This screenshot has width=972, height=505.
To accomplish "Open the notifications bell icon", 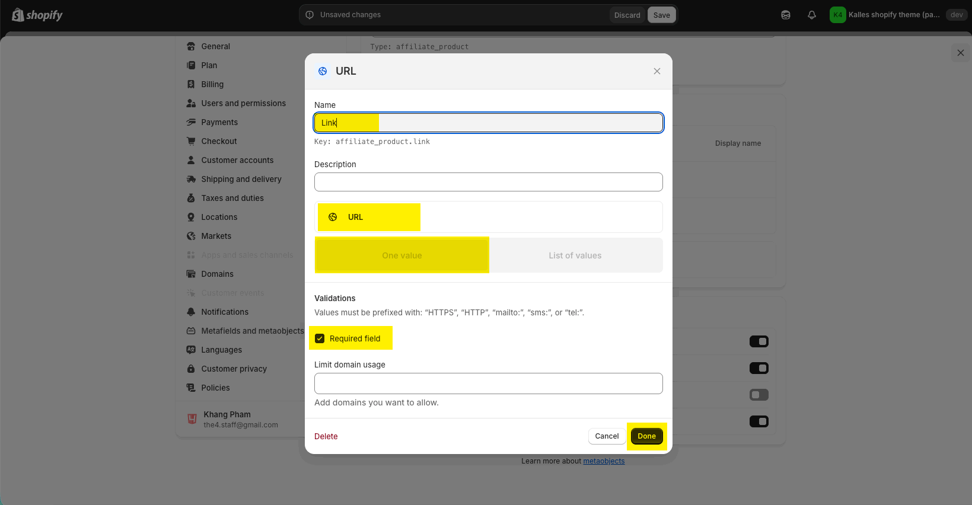I will (x=812, y=15).
